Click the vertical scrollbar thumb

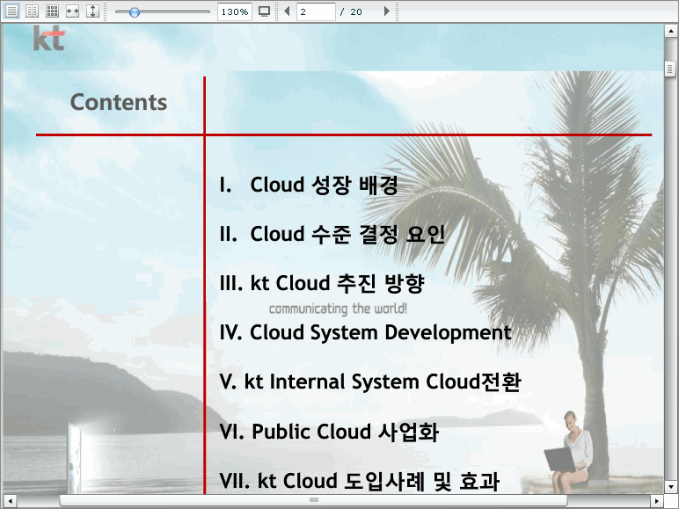670,69
